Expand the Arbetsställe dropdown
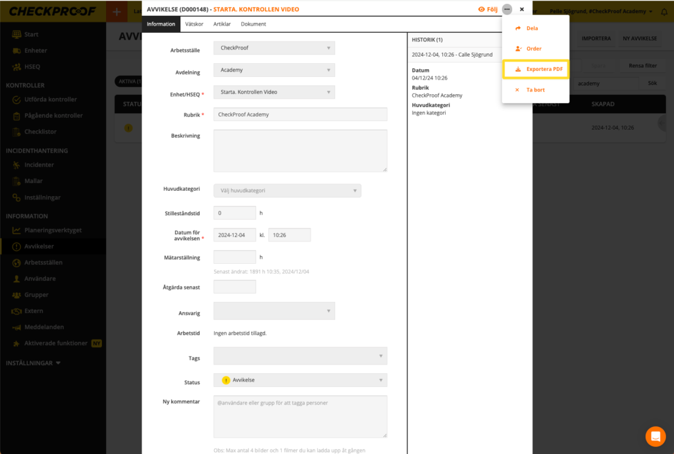Screen dimensions: 674x454 coord(274,48)
